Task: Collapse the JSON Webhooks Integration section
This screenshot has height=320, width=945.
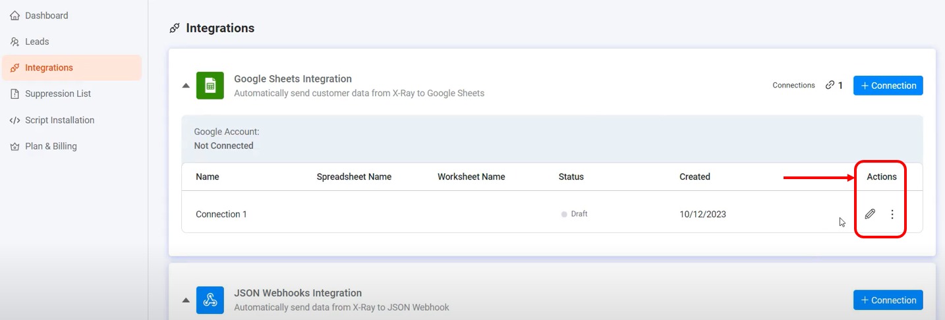Action: pyautogui.click(x=186, y=300)
